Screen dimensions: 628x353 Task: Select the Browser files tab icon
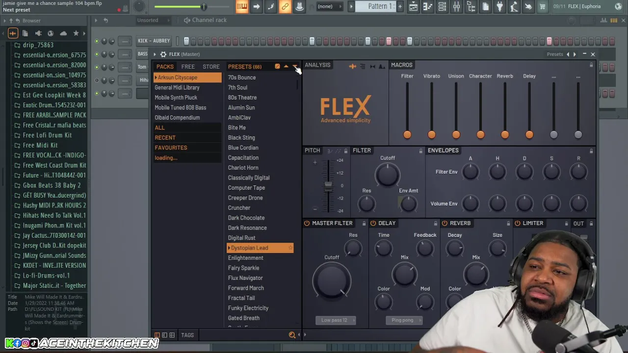pyautogui.click(x=25, y=33)
